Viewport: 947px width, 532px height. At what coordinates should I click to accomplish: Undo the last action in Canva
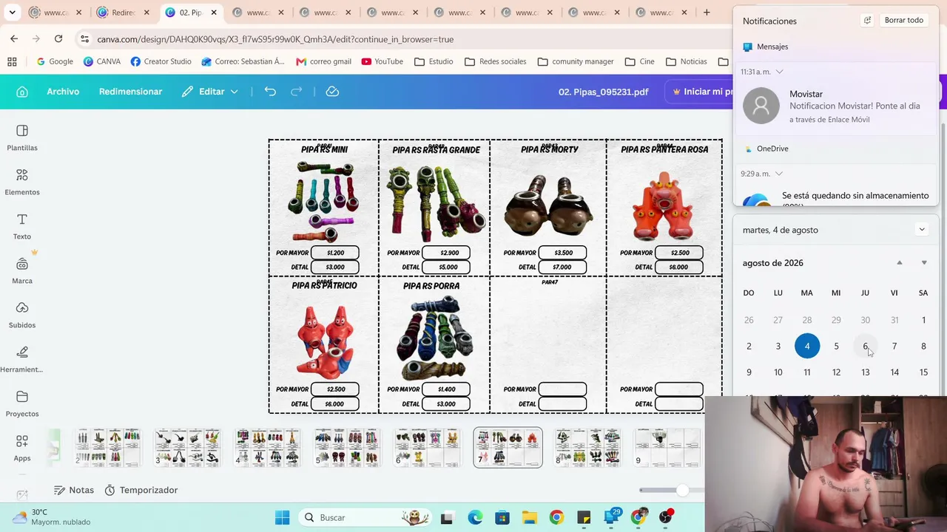tap(270, 92)
